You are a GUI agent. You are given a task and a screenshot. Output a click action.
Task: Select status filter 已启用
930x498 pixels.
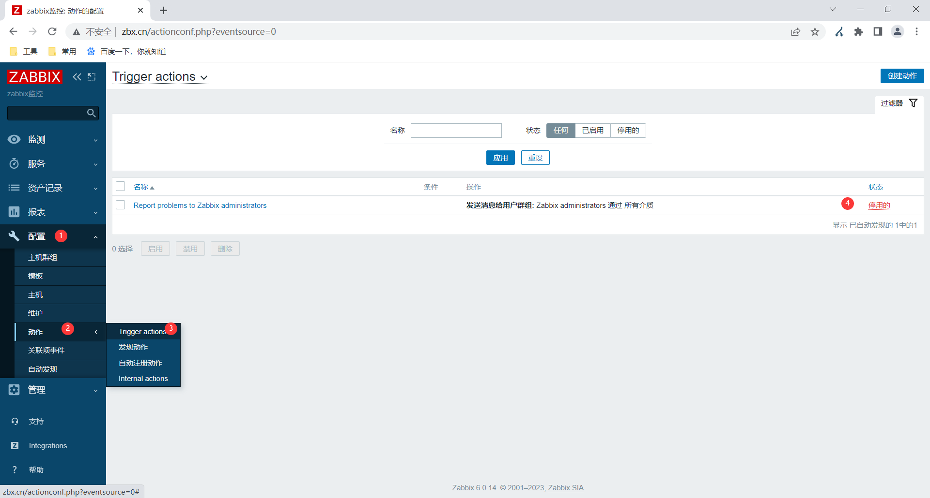click(x=593, y=131)
